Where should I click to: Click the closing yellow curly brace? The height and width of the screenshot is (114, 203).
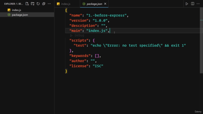click(x=66, y=71)
